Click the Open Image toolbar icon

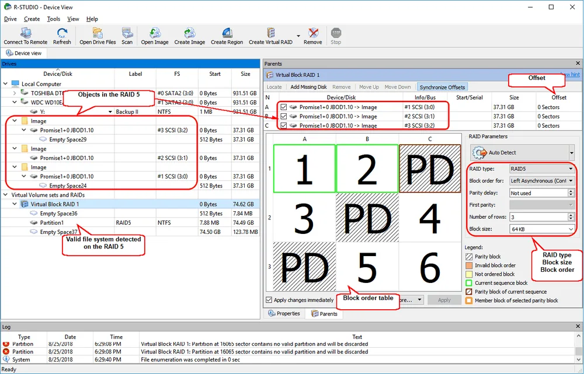pyautogui.click(x=155, y=33)
